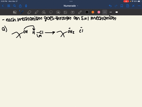Tap the clock in the status bar
The image size is (142, 107).
click(4, 1)
